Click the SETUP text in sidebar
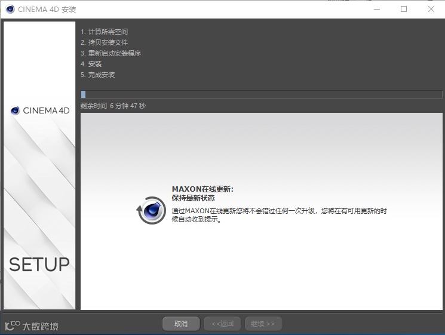Image resolution: width=445 pixels, height=335 pixels. (x=39, y=265)
